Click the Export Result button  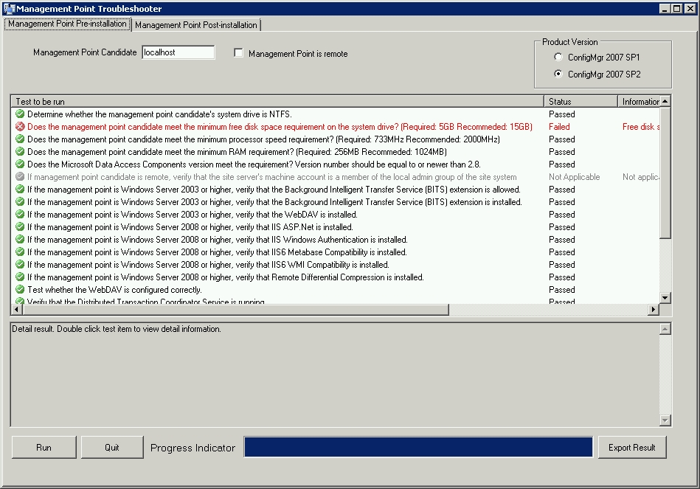coord(631,448)
